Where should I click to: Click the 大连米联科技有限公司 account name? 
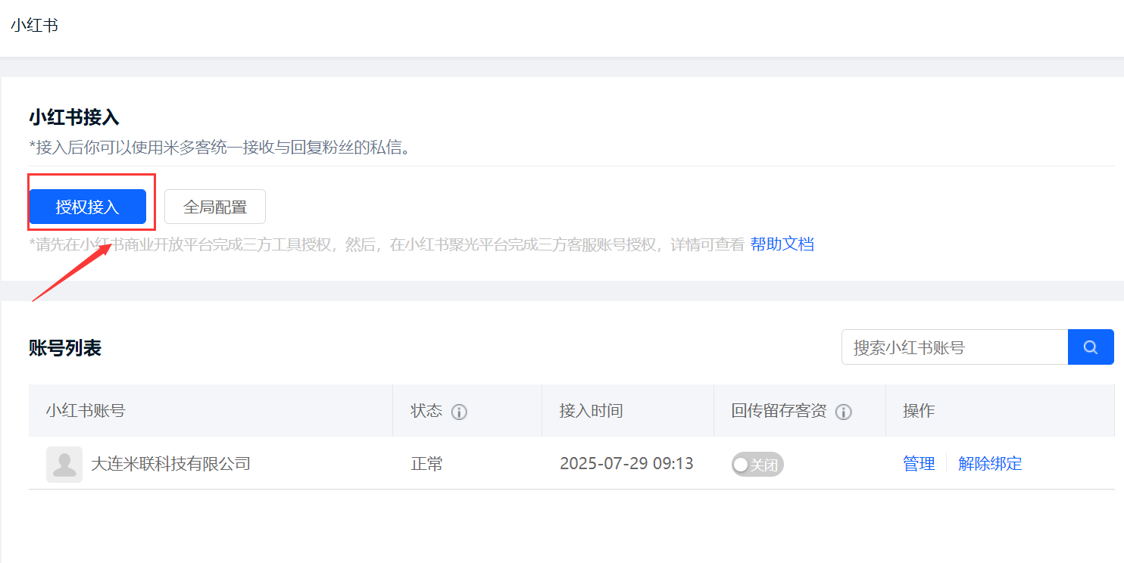pos(170,464)
